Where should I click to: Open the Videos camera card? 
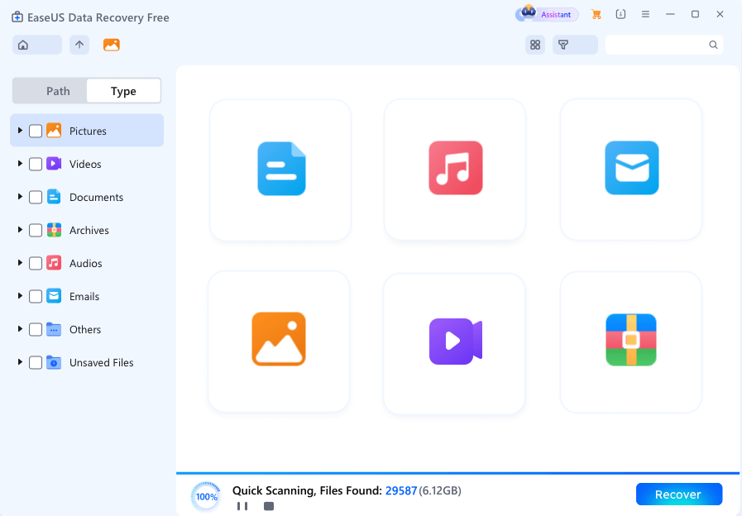pos(454,343)
